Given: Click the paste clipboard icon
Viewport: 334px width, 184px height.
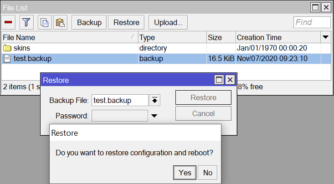Looking at the screenshot, I should click(x=60, y=22).
